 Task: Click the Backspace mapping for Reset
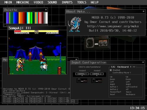(x=131, y=94)
